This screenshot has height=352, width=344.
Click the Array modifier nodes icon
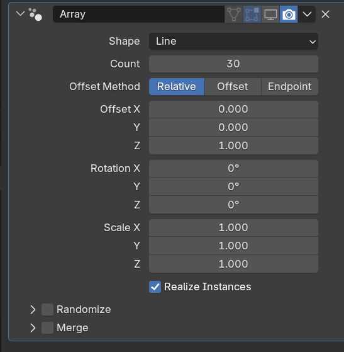tap(35, 14)
